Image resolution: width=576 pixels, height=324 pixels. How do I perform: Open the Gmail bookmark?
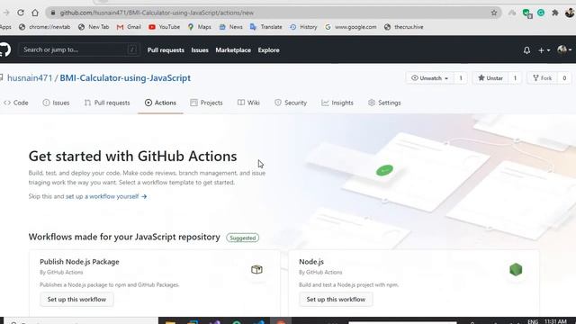click(x=129, y=27)
